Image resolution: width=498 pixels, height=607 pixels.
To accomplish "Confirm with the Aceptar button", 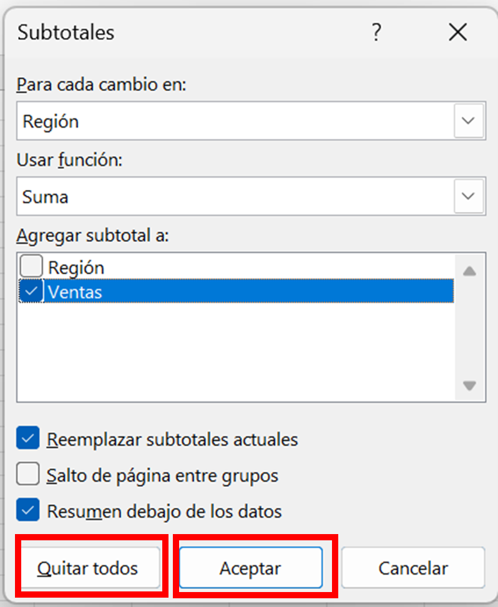I will point(250,568).
